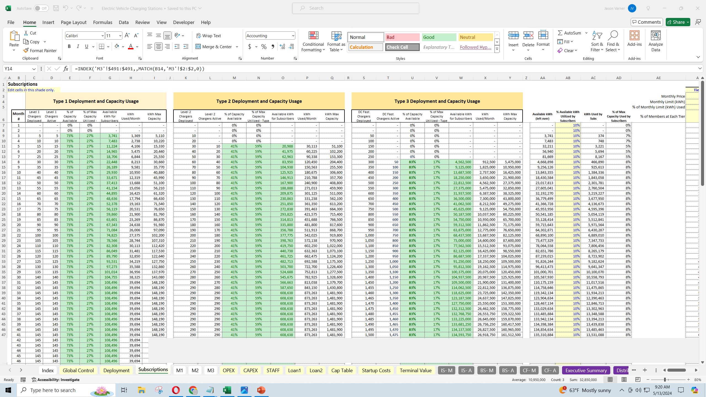
Task: Expand the Merge & Center dropdown arrow
Action: (x=237, y=47)
